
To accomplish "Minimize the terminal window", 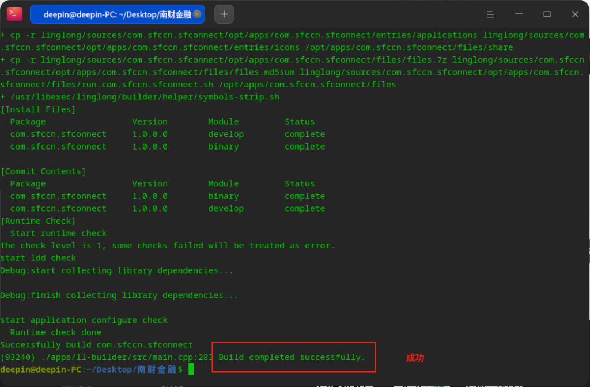I will tap(519, 14).
